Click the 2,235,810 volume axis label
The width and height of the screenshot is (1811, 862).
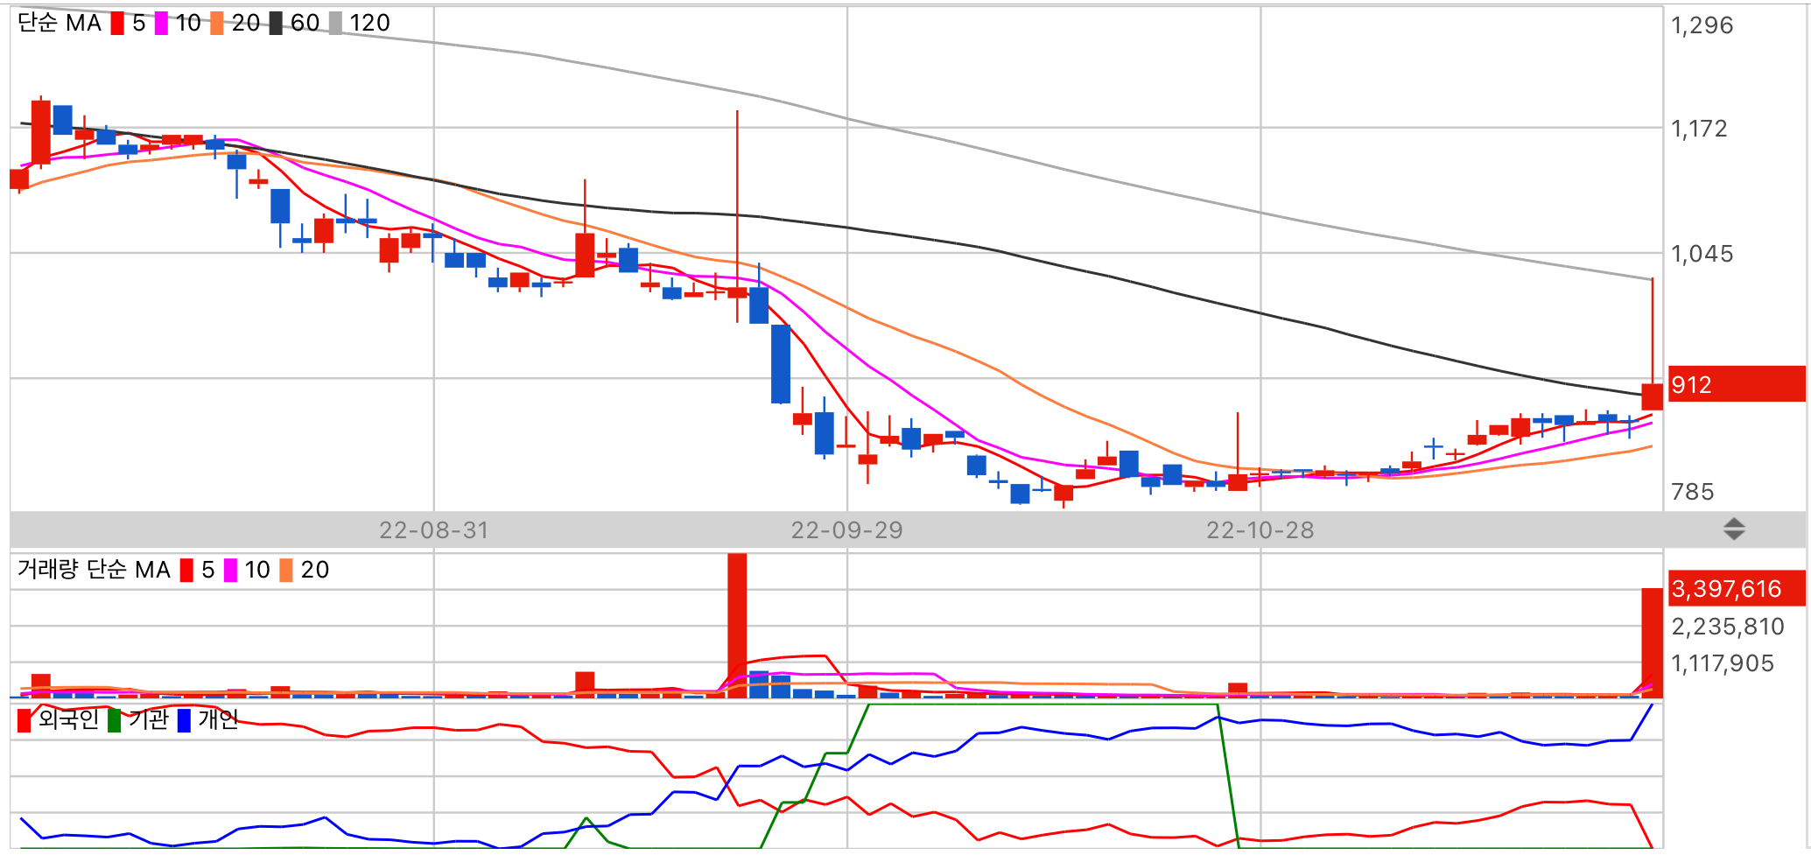(x=1728, y=627)
